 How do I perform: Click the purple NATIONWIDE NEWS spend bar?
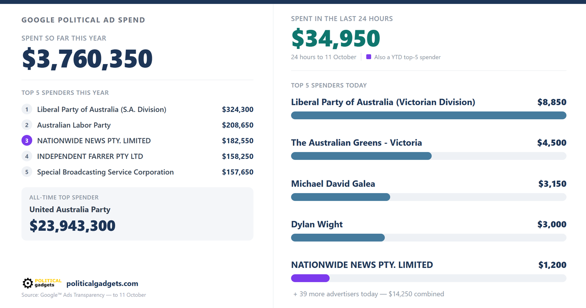coord(310,278)
